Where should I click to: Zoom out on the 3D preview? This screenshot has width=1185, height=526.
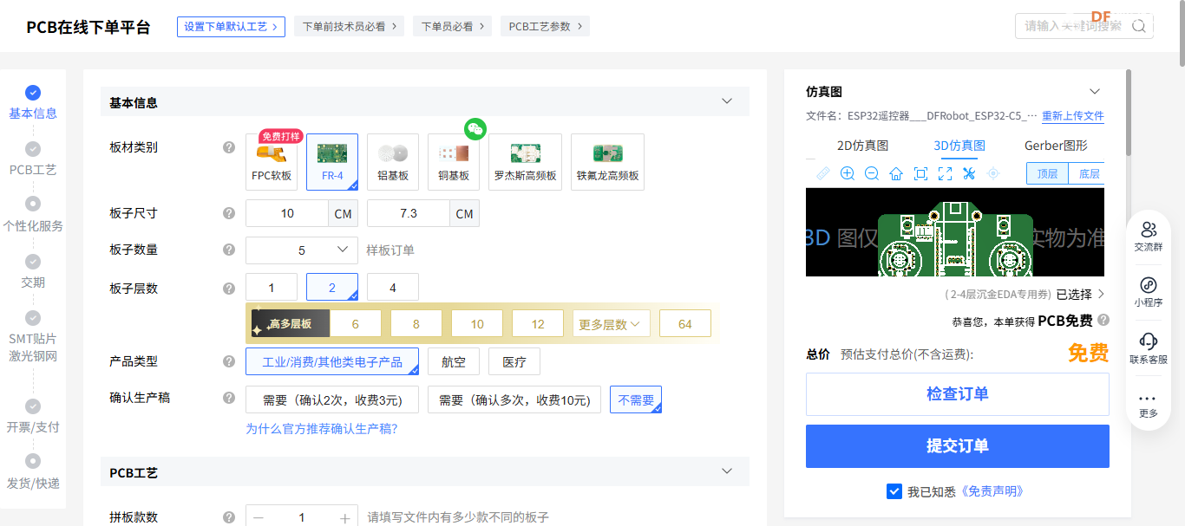pyautogui.click(x=871, y=172)
